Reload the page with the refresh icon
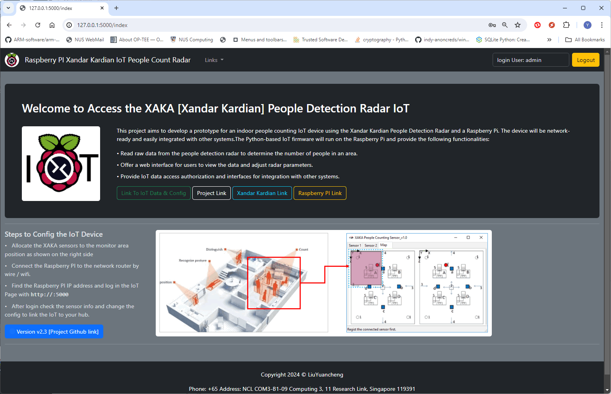This screenshot has height=394, width=611. 38,25
